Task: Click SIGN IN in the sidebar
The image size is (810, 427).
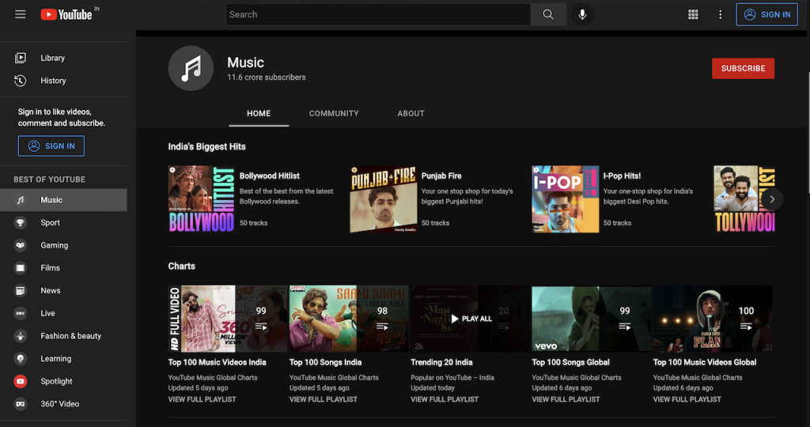Action: coord(51,146)
